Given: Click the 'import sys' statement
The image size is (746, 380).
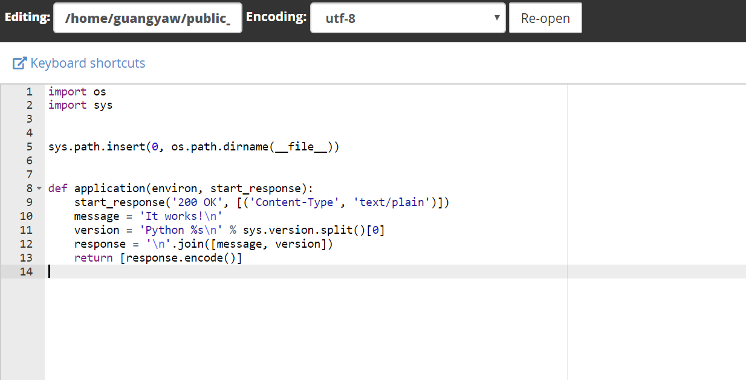Looking at the screenshot, I should point(80,105).
